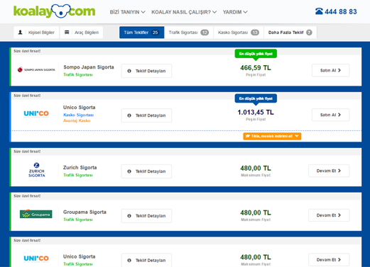Click Devam Et for Groupama Sigorta
Image resolution: width=370 pixels, height=267 pixels.
pos(329,215)
